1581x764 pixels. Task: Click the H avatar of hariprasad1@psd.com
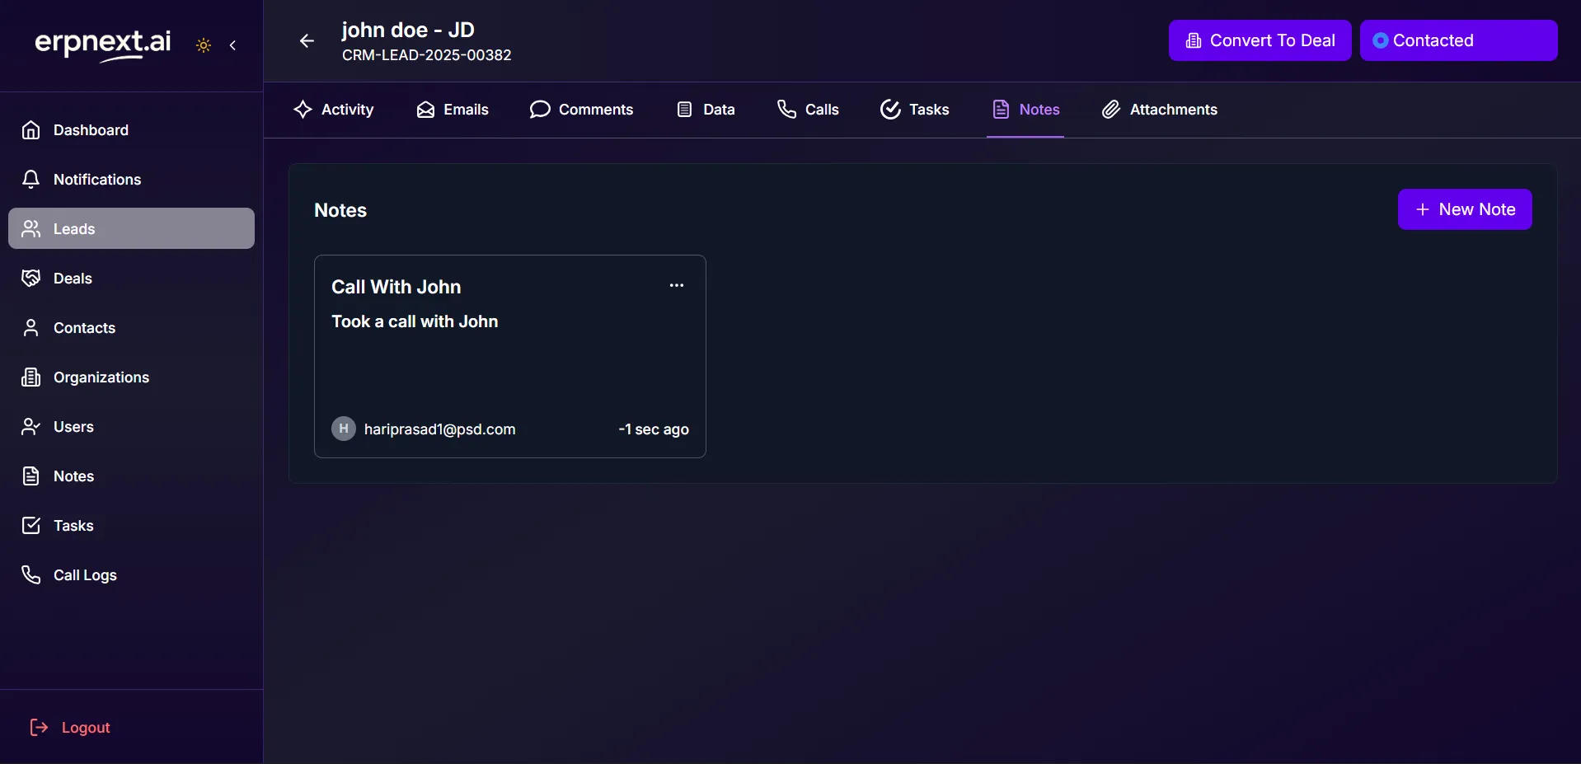click(344, 429)
